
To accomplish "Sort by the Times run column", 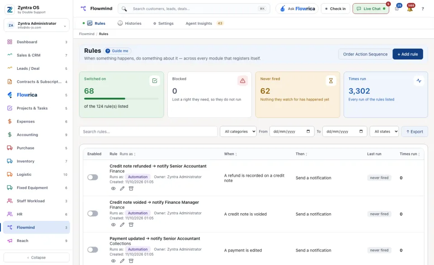I will tap(410, 154).
